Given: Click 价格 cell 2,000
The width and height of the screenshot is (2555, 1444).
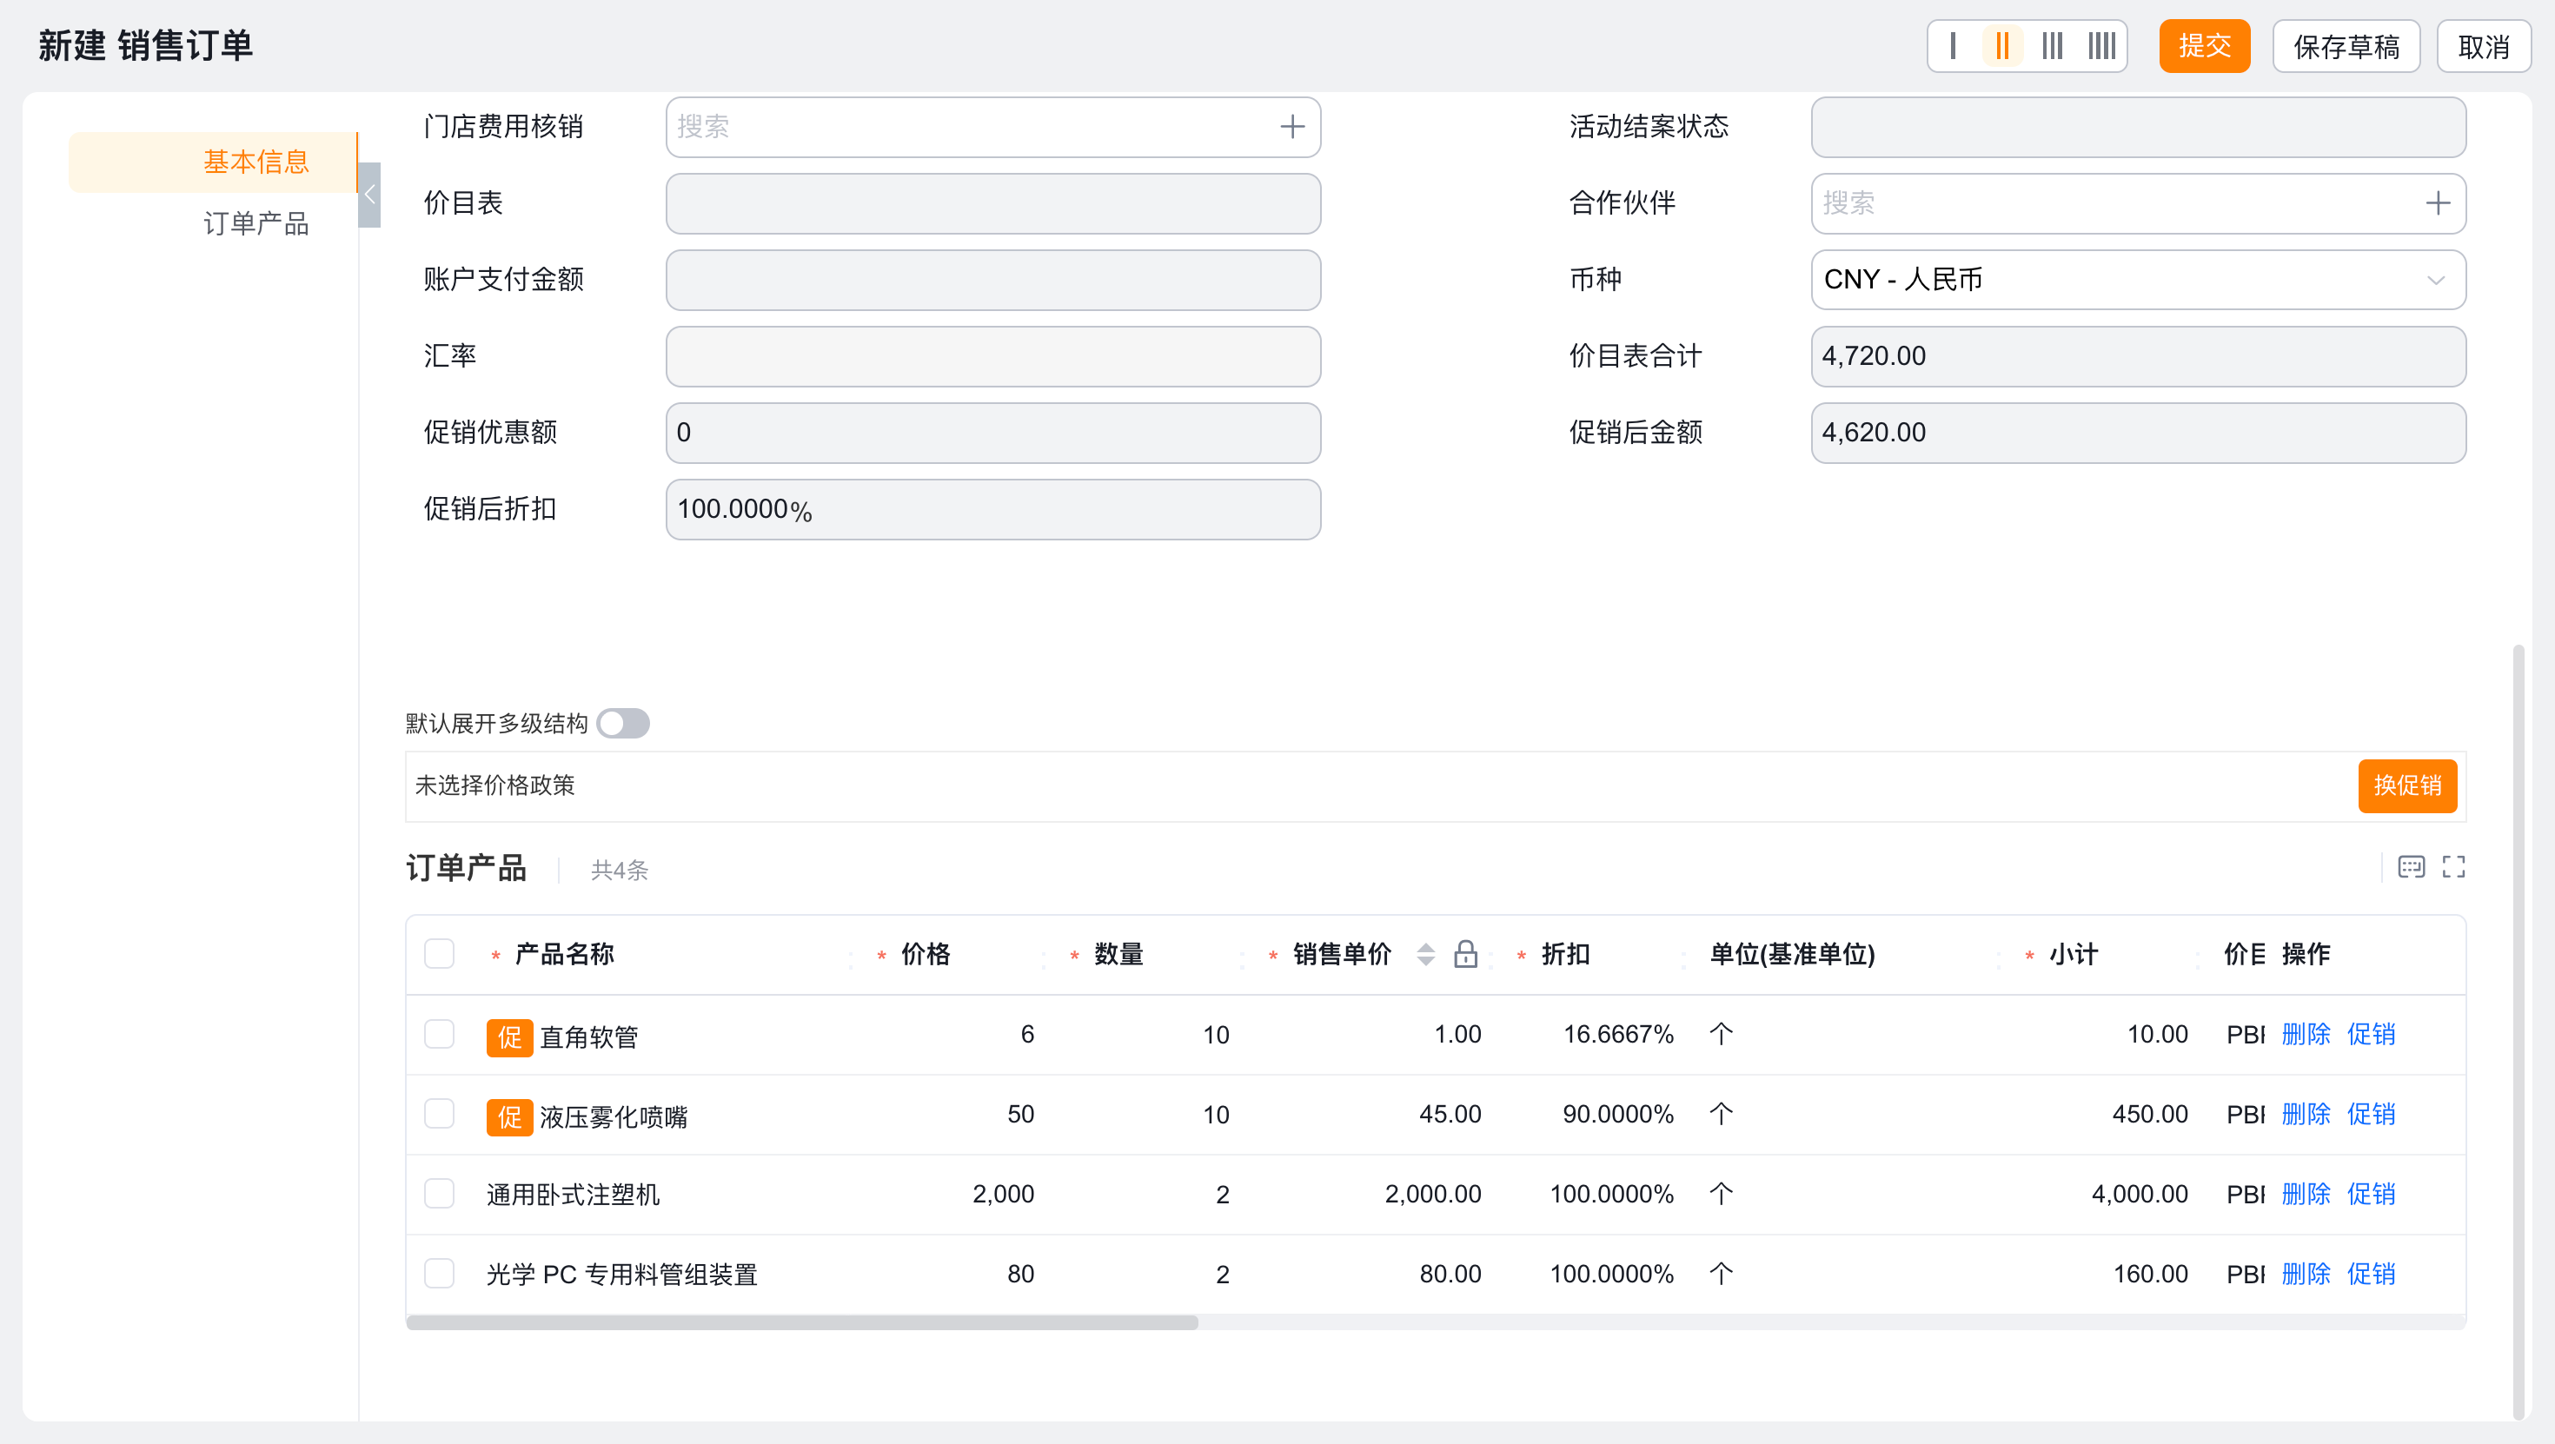Looking at the screenshot, I should point(1003,1194).
